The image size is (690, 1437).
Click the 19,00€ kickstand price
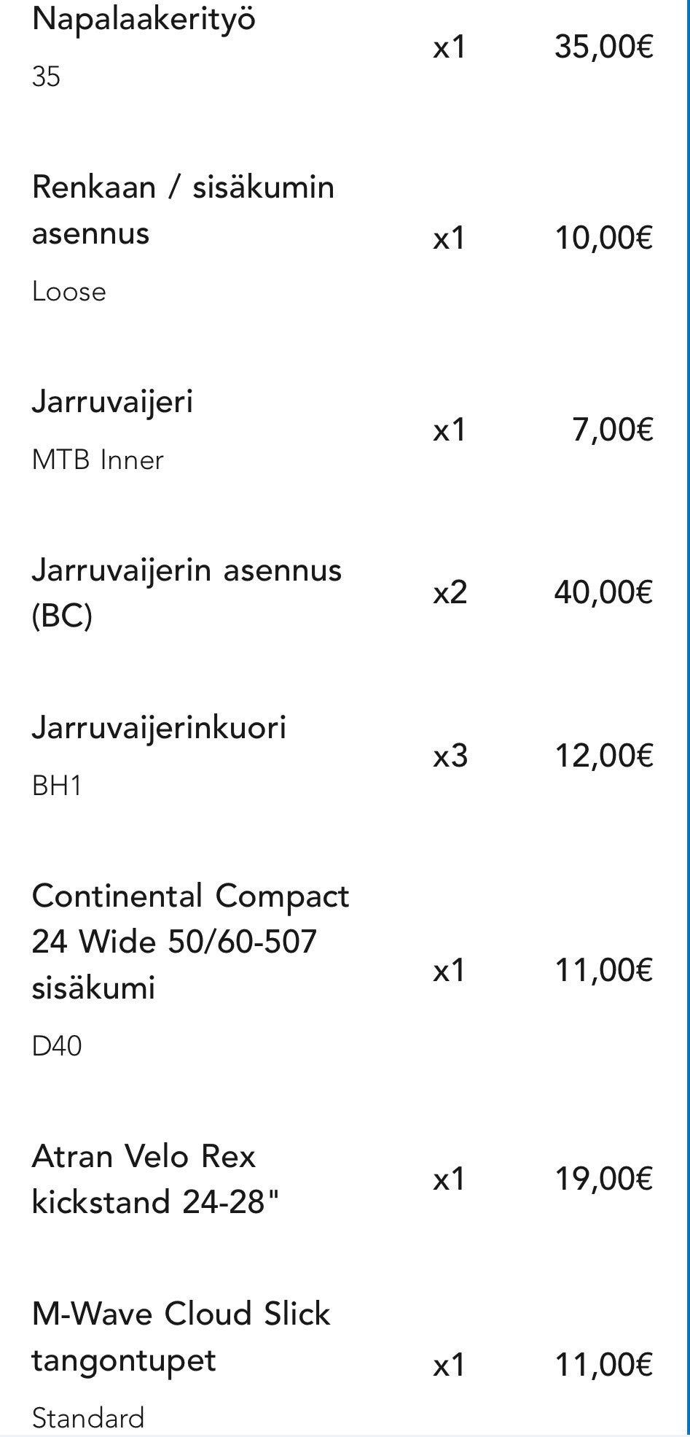click(603, 1179)
